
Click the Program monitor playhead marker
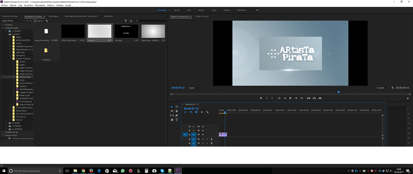pos(339,92)
